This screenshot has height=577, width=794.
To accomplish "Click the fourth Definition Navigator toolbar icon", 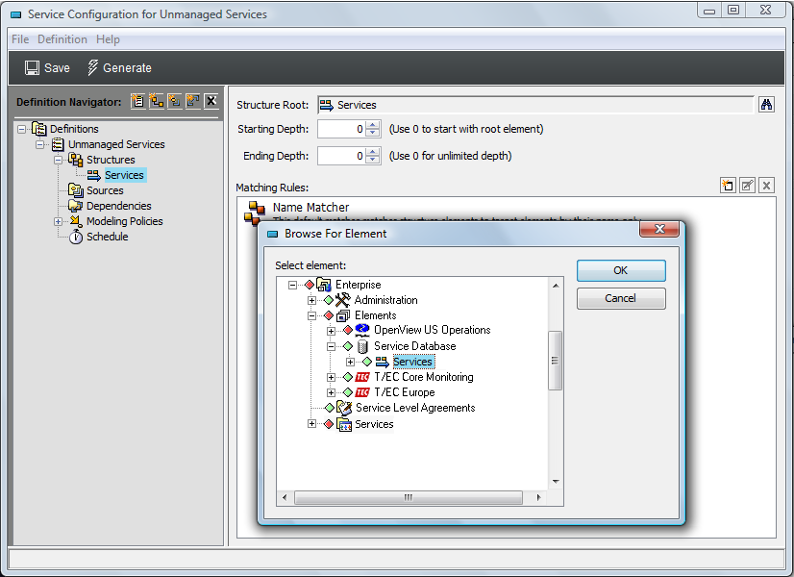I will point(192,101).
